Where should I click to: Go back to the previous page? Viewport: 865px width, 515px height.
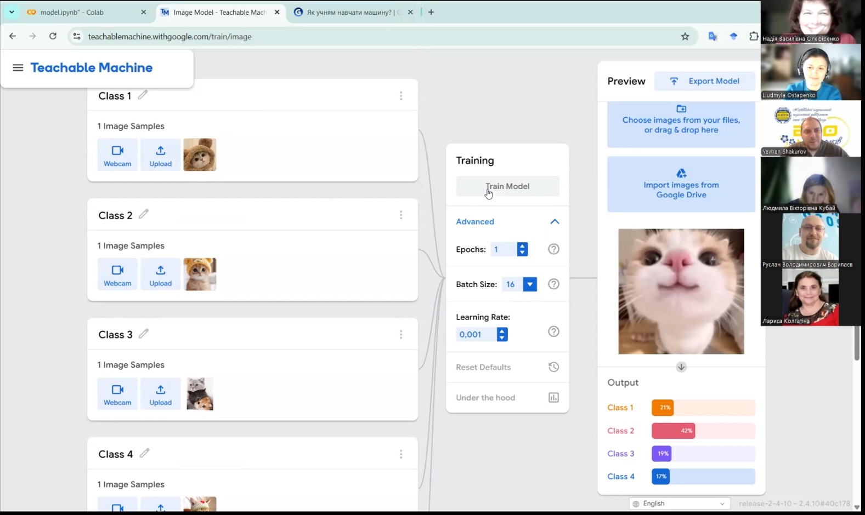13,36
